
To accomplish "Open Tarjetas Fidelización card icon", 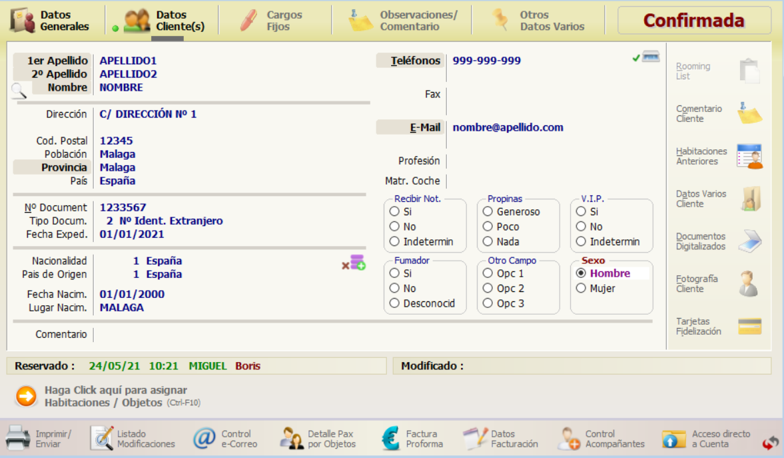I will [x=749, y=326].
